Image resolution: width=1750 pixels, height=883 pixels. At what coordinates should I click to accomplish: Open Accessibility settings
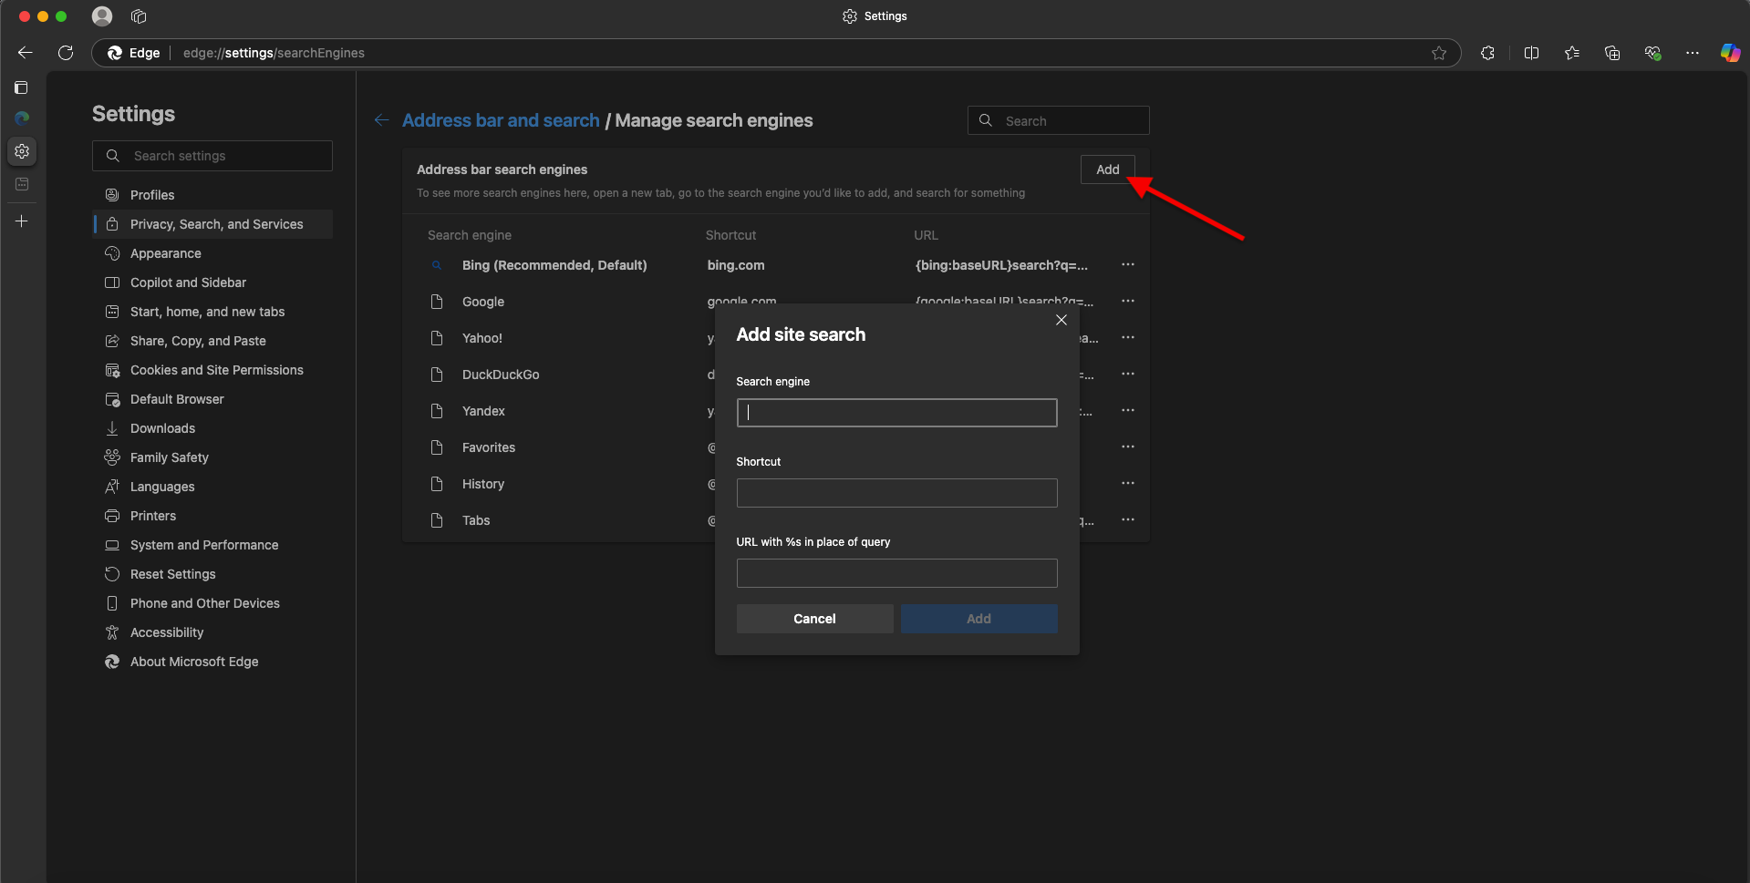click(x=212, y=632)
